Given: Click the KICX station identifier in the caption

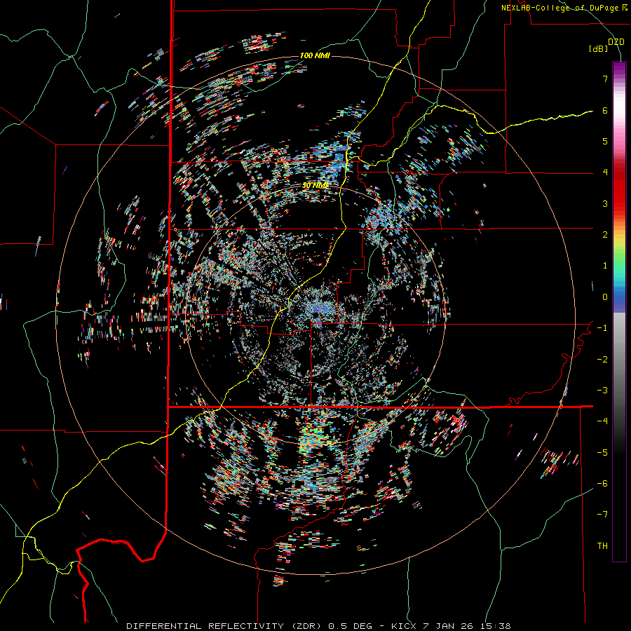Looking at the screenshot, I should tap(405, 626).
